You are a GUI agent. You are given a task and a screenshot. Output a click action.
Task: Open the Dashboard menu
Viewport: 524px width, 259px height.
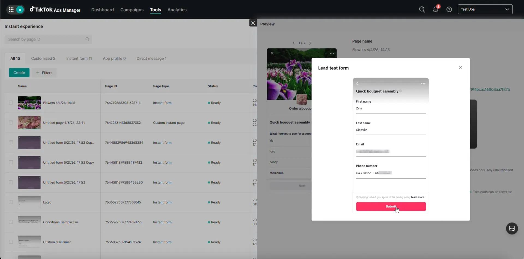point(102,10)
